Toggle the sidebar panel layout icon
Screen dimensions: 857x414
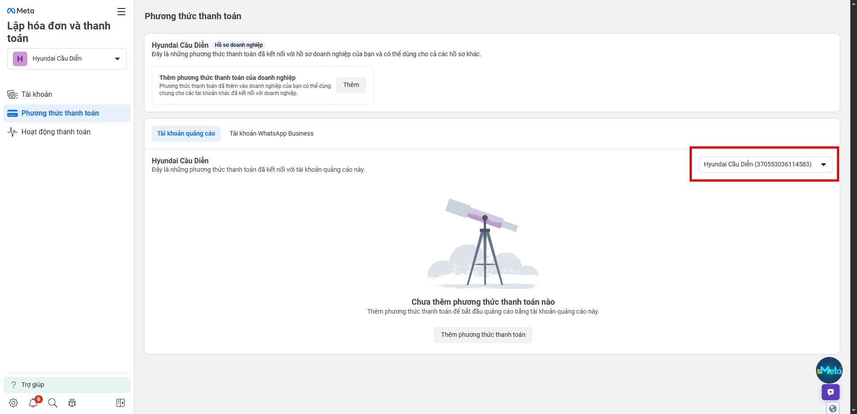click(x=121, y=403)
